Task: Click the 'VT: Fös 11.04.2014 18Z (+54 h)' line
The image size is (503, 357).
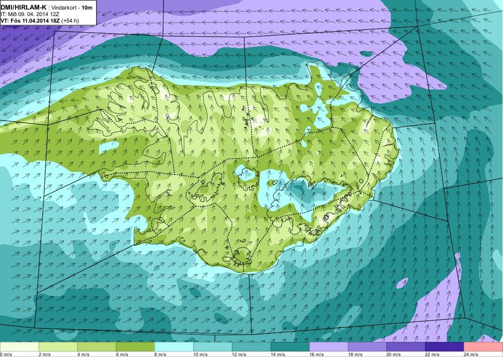Action: pyautogui.click(x=40, y=21)
